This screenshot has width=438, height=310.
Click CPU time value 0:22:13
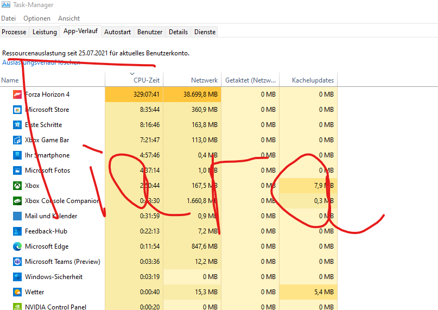tap(150, 231)
